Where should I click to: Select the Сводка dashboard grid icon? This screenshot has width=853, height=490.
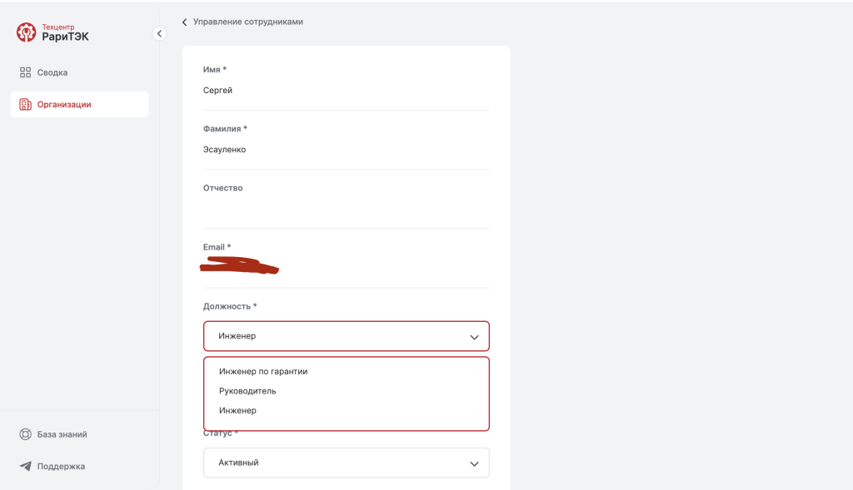tap(23, 72)
